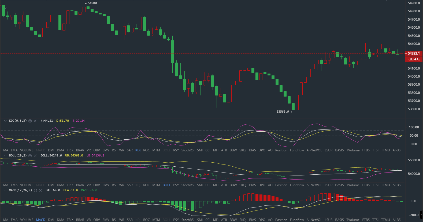Switch BOLL panel to ROC indicator
423x222 pixels.
[x=146, y=185]
